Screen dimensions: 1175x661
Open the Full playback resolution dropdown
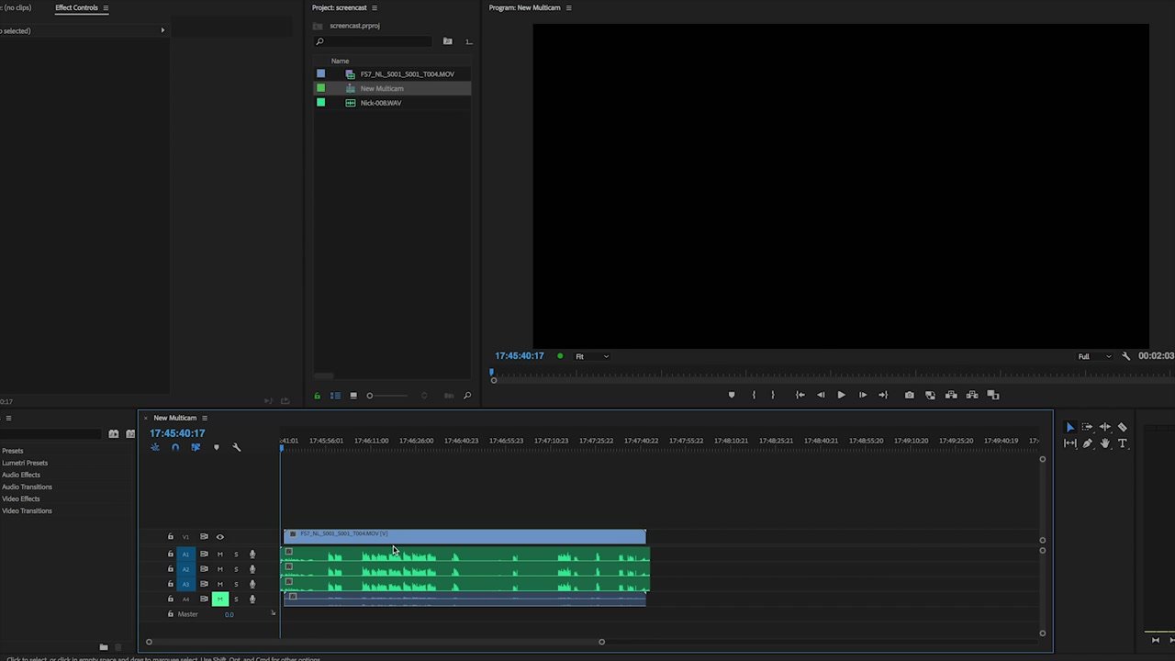[x=1095, y=356]
